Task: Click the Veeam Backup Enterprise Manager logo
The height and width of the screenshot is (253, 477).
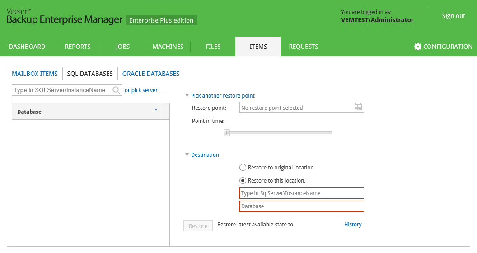Action: point(64,16)
